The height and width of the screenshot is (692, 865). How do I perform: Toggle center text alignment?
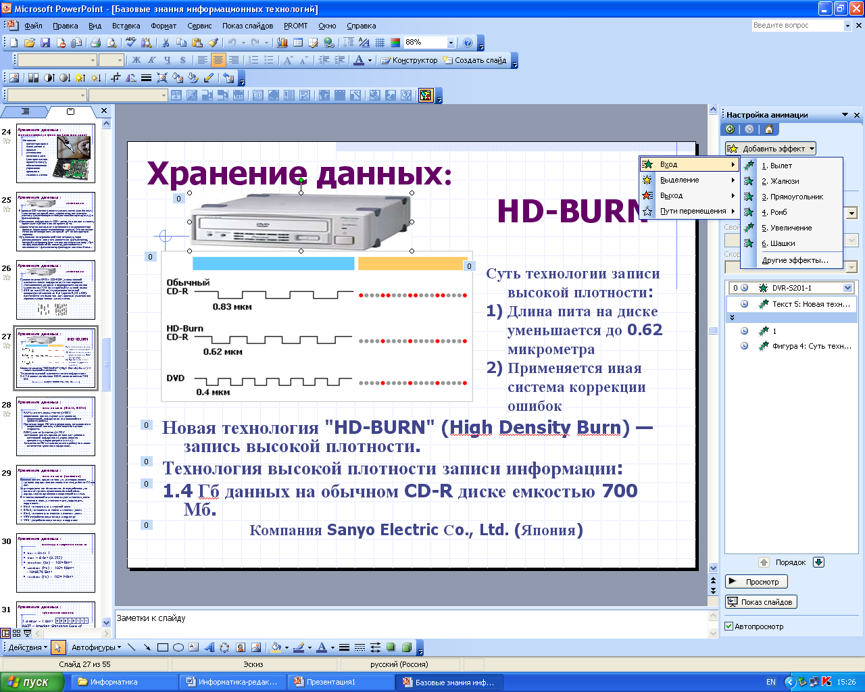pyautogui.click(x=218, y=60)
